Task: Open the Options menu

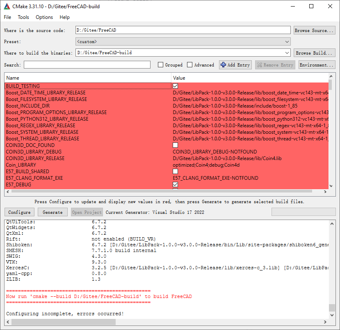Action: tap(44, 17)
